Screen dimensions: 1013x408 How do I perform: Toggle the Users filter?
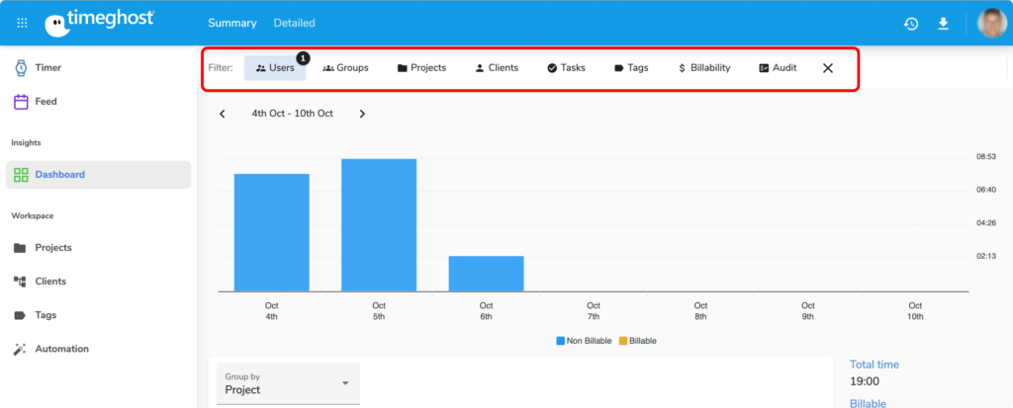pos(275,68)
